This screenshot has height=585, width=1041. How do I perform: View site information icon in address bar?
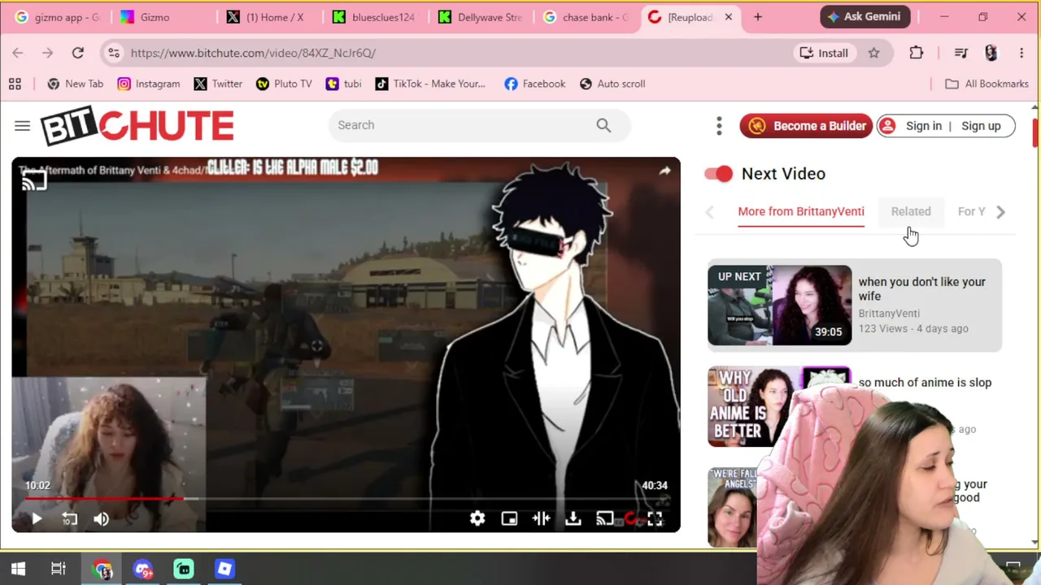click(114, 53)
